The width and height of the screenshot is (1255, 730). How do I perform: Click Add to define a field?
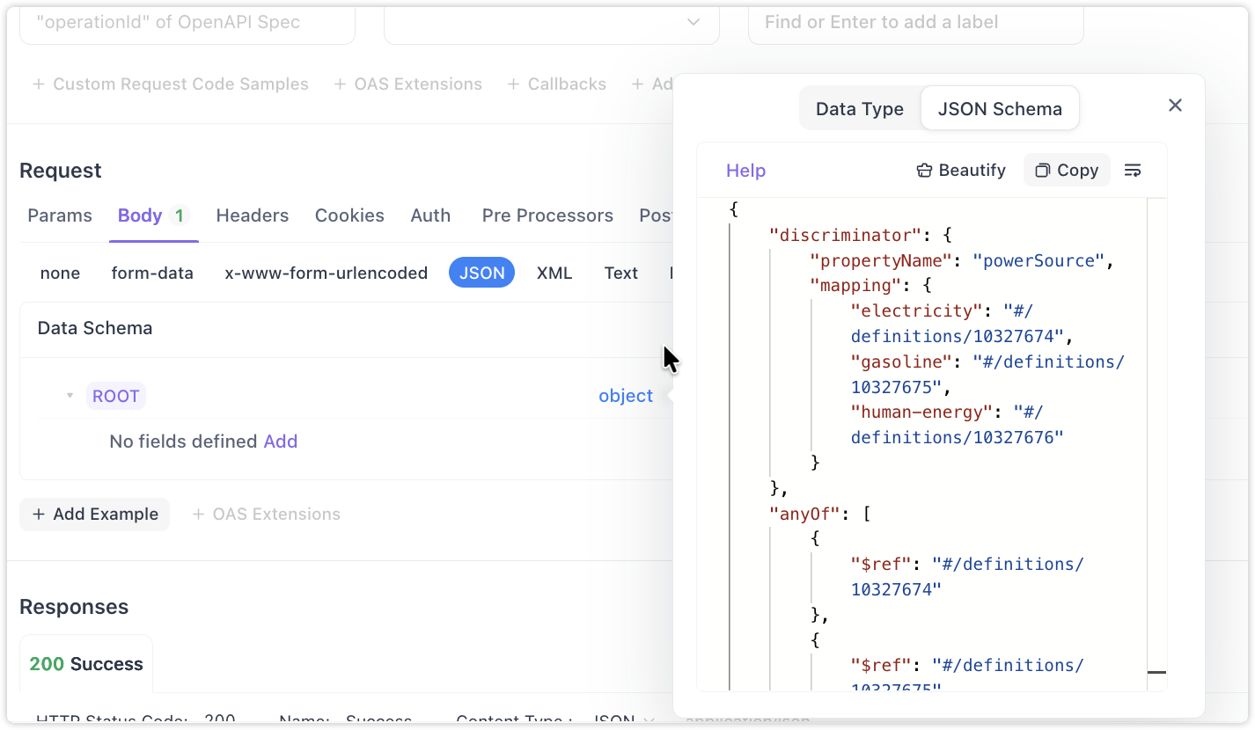point(280,442)
